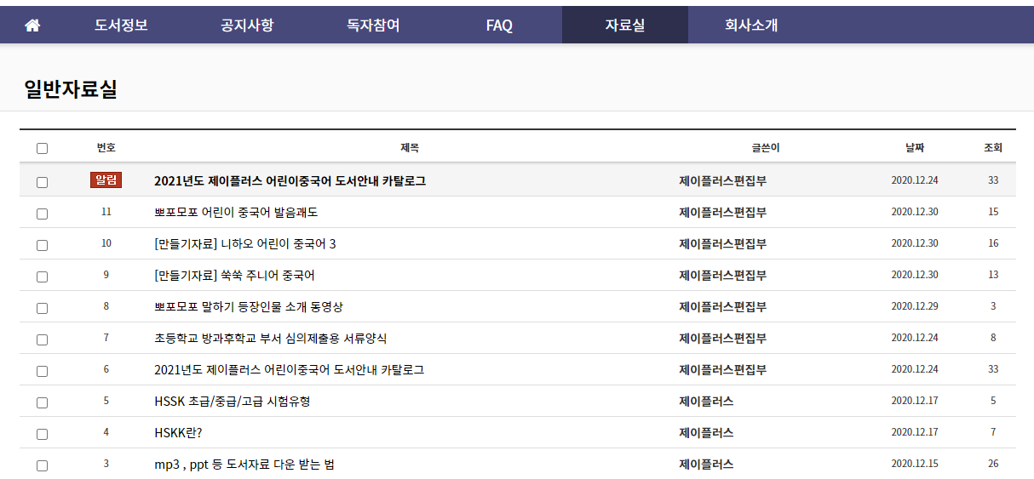Go to the home icon in navigation
The width and height of the screenshot is (1034, 479).
[x=32, y=26]
